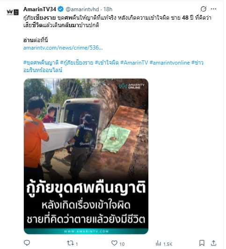Select the #ขุดศพคืนญาติ hashtag
The width and height of the screenshot is (226, 249).
41,63
